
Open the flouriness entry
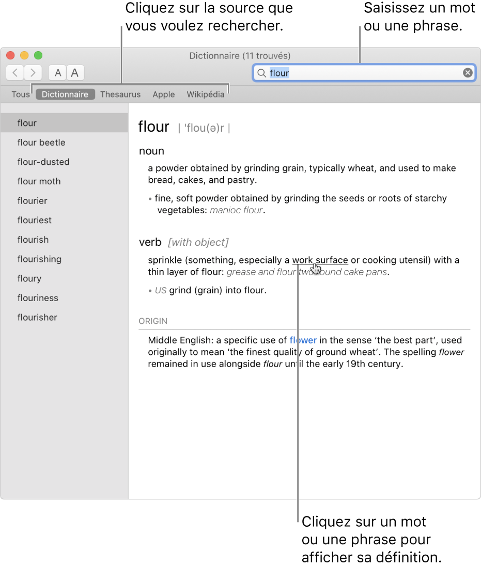pos(38,298)
